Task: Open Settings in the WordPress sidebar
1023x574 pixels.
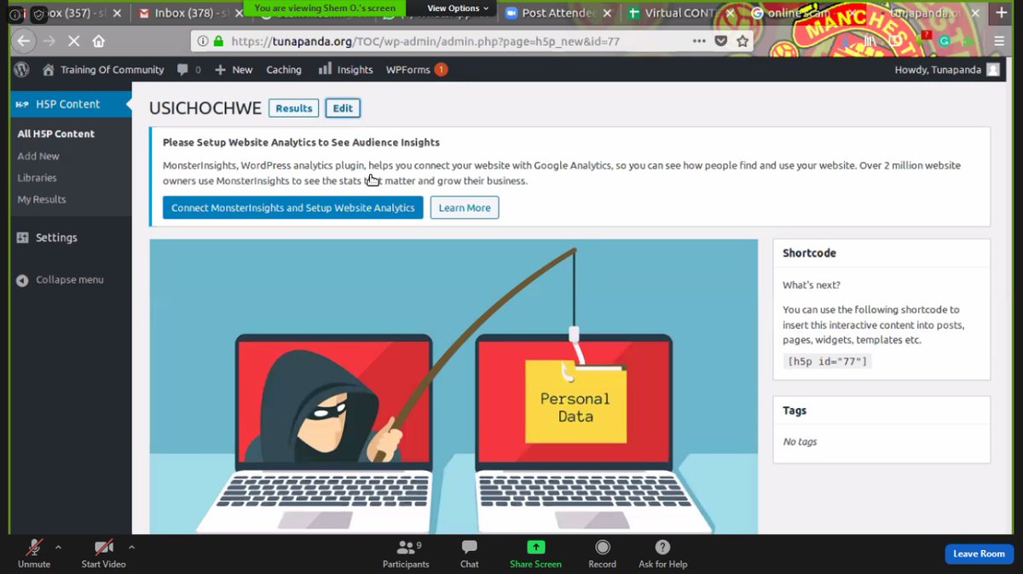Action: tap(56, 238)
